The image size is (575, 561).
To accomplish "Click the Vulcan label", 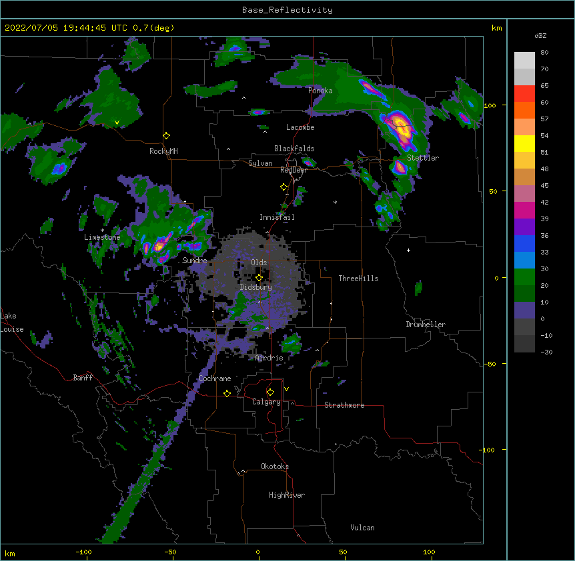I will (x=362, y=528).
